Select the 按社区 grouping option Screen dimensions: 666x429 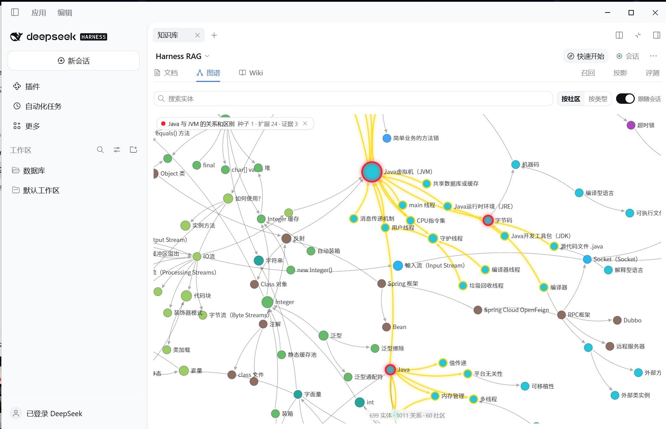(571, 99)
